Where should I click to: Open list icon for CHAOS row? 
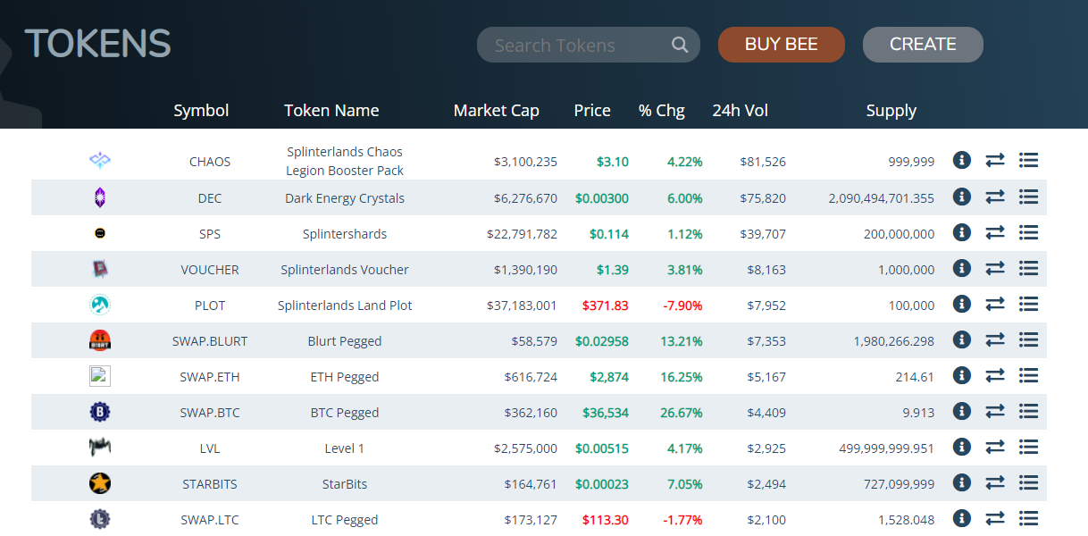tap(1028, 160)
